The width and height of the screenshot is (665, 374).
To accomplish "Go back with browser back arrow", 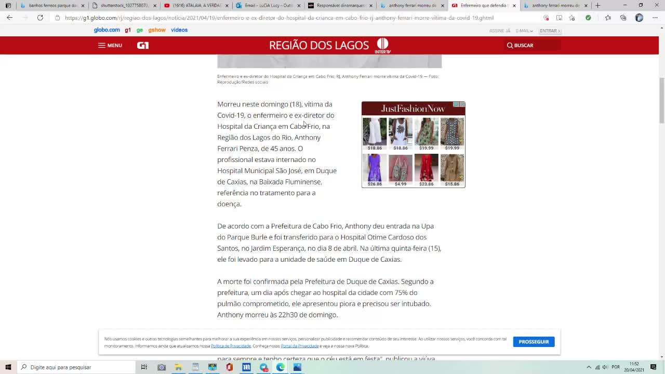I will click(x=9, y=18).
